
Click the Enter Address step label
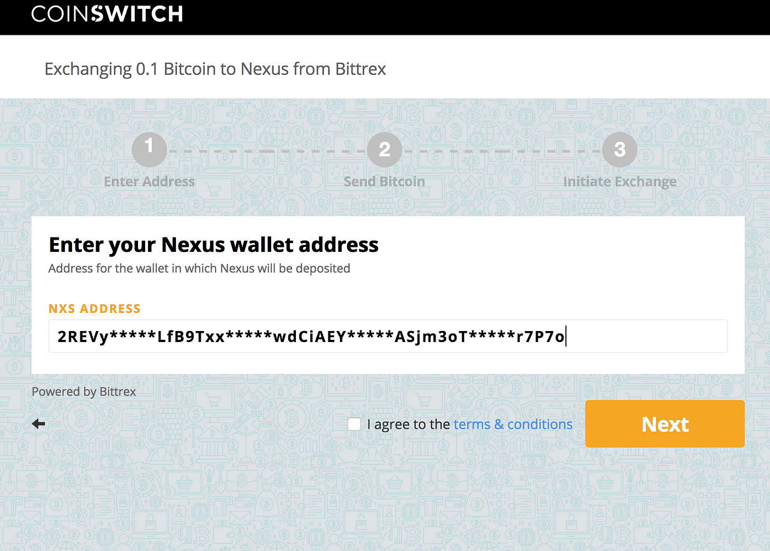point(149,181)
